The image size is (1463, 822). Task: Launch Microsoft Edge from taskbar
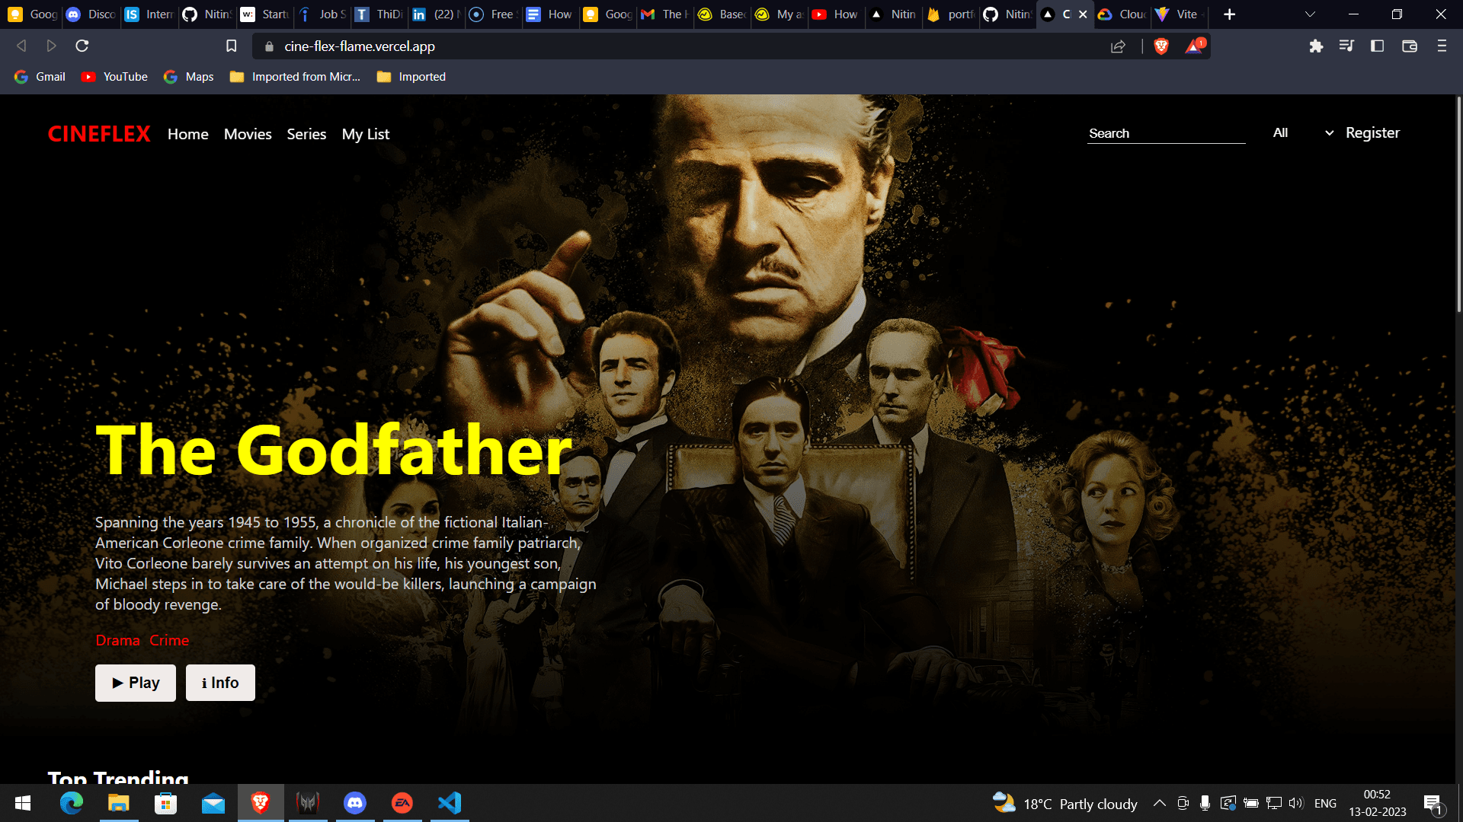click(x=72, y=803)
